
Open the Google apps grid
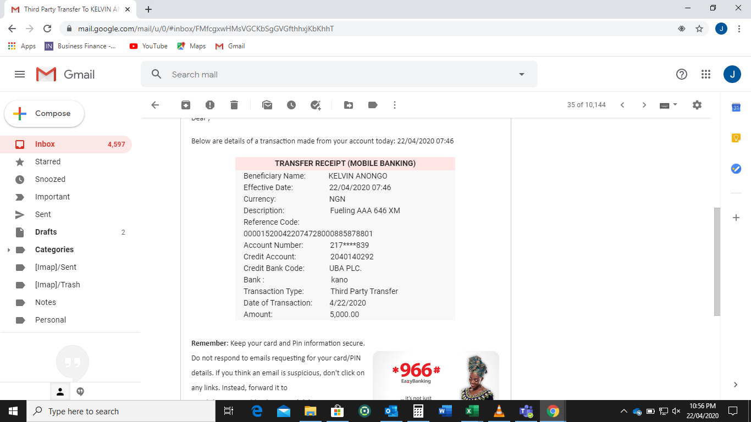(706, 74)
